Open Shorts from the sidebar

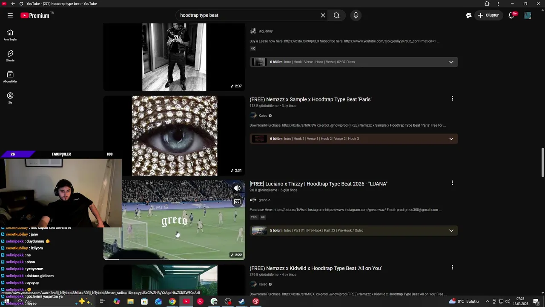[x=10, y=56]
